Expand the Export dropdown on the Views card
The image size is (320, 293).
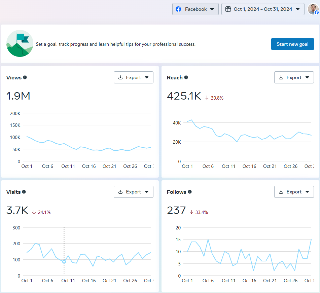click(147, 77)
